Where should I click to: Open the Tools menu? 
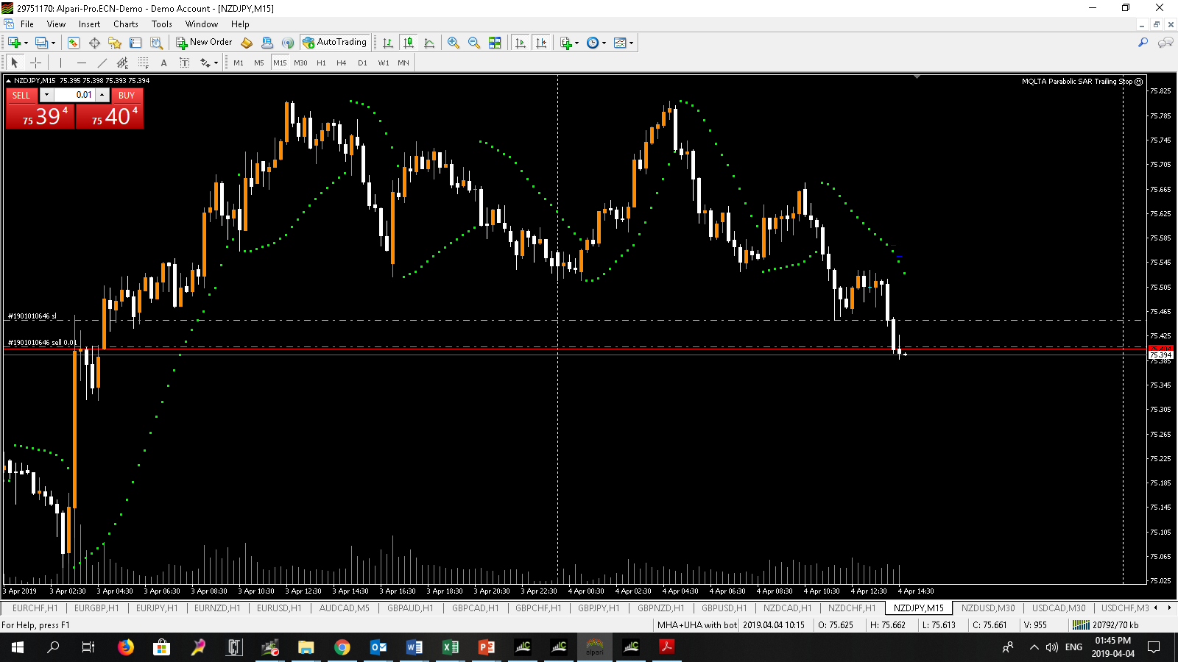pos(162,24)
